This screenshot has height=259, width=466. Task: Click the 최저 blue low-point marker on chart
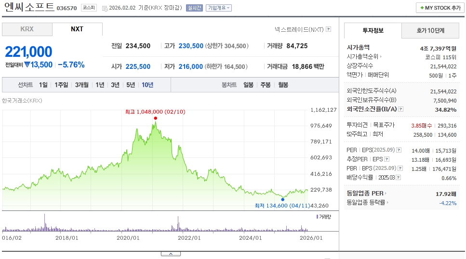point(282,199)
